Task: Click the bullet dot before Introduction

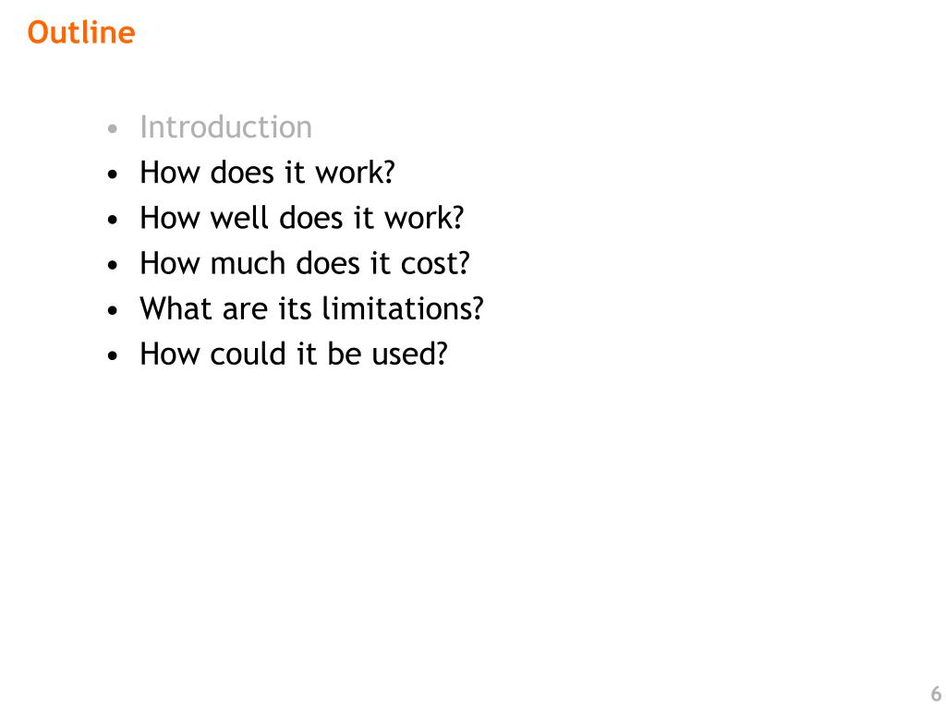Action: tap(112, 129)
